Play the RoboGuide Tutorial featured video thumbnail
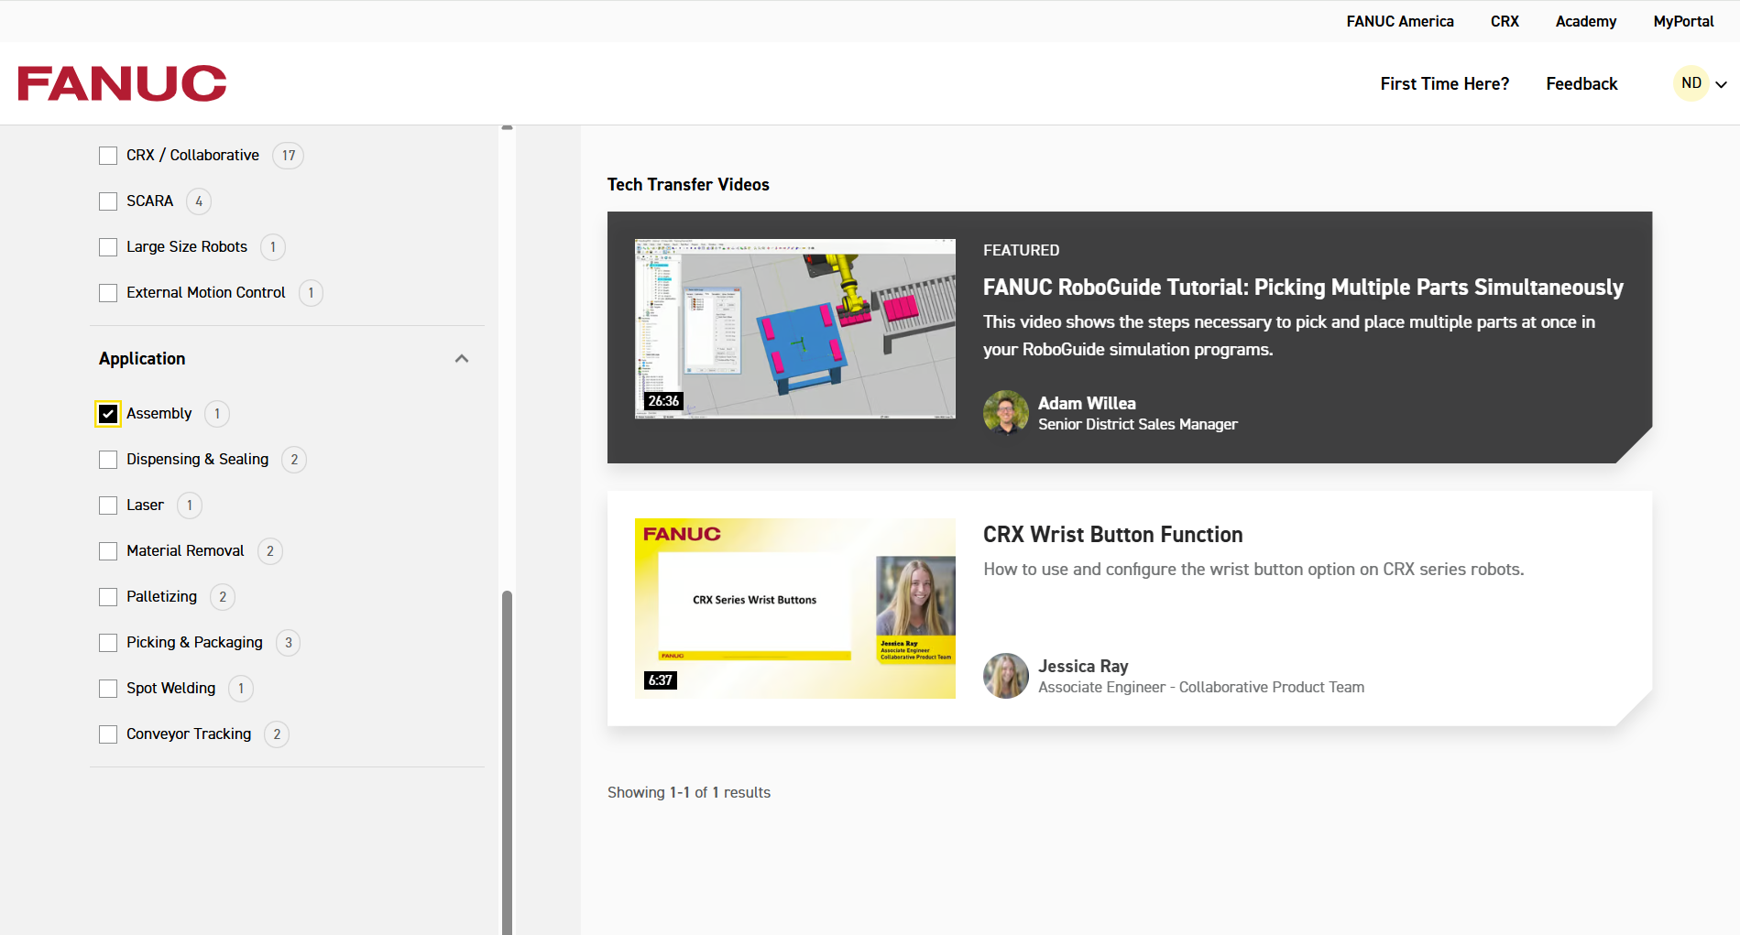The width and height of the screenshot is (1740, 935). tap(793, 329)
